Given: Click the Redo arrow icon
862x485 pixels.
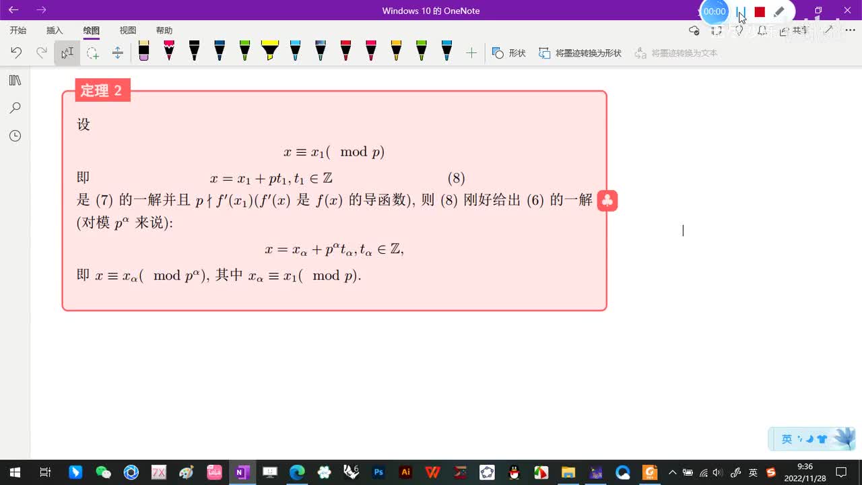Looking at the screenshot, I should tap(42, 53).
